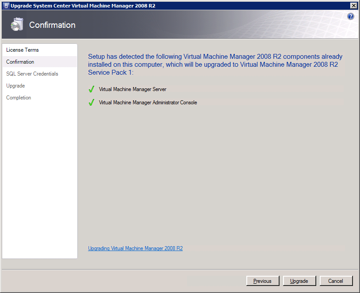This screenshot has height=293, width=360.
Task: Click the title bar window icon
Action: (x=7, y=5)
